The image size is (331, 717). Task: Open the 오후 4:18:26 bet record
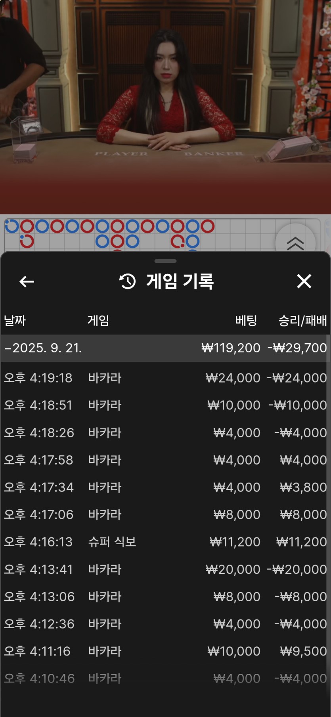tap(165, 432)
